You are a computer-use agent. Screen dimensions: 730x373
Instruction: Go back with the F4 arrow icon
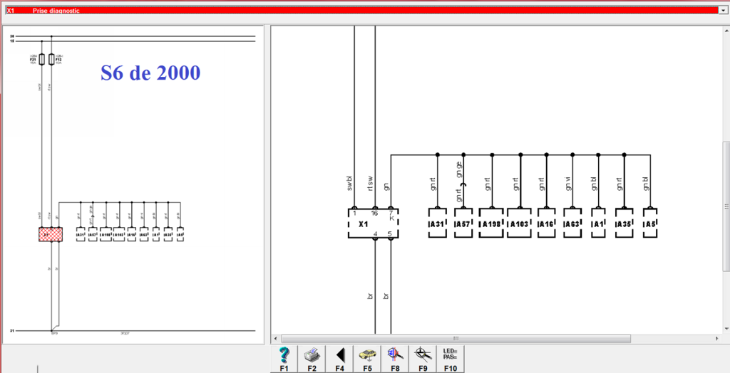339,354
